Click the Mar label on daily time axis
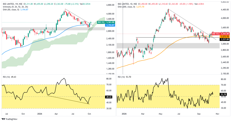Image resolution: width=232 pixels, height=122 pixels. [143, 114]
